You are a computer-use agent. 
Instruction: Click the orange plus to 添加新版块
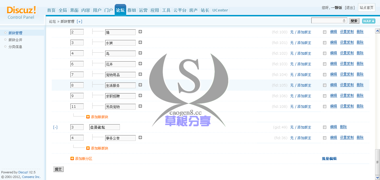pos(88,116)
